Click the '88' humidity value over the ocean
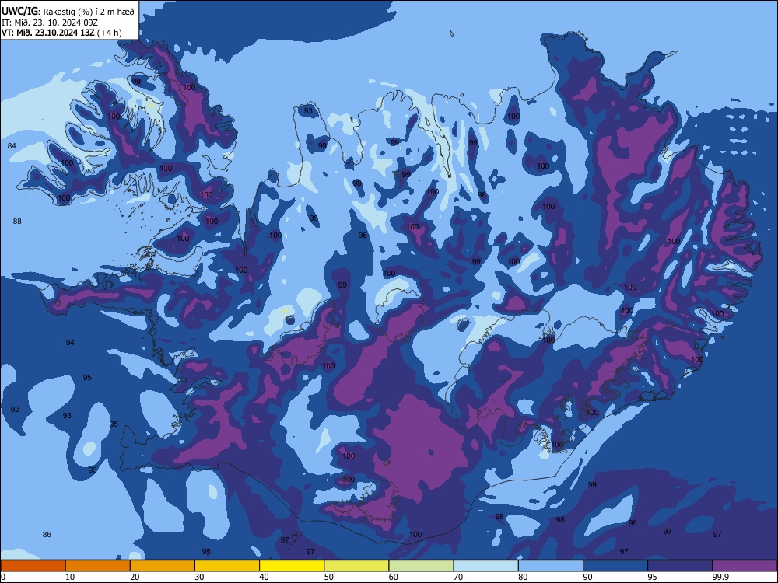This screenshot has height=583, width=778. click(x=17, y=221)
